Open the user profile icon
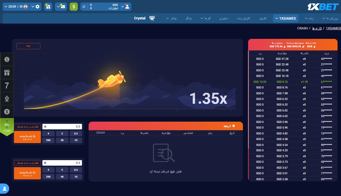Image resolution: width=341 pixels, height=196 pixels. tap(127, 7)
